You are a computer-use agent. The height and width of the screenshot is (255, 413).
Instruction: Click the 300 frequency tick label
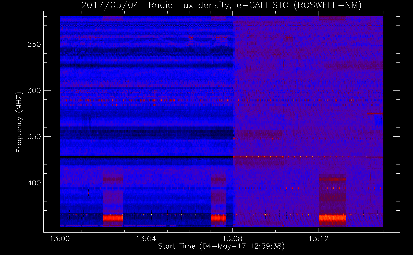(x=34, y=91)
